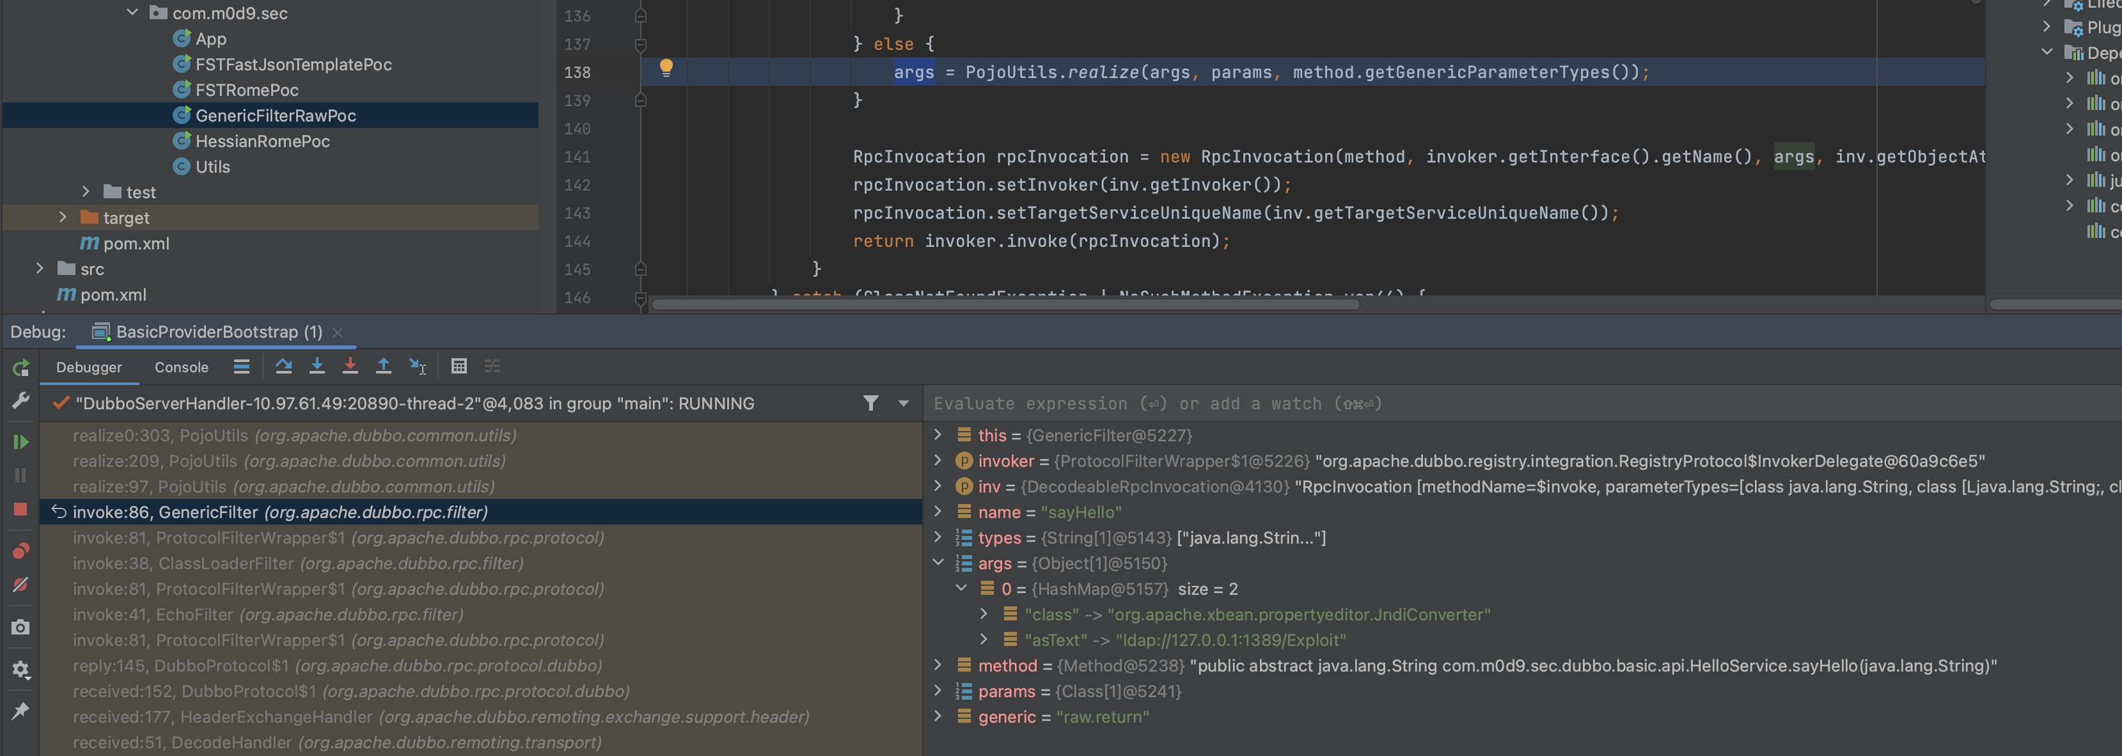2122x756 pixels.
Task: Toggle fold marker at line 137
Action: (640, 45)
